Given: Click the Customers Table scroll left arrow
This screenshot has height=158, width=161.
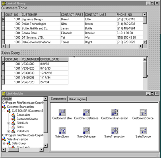Looking at the screenshot, I should coord(4,46).
